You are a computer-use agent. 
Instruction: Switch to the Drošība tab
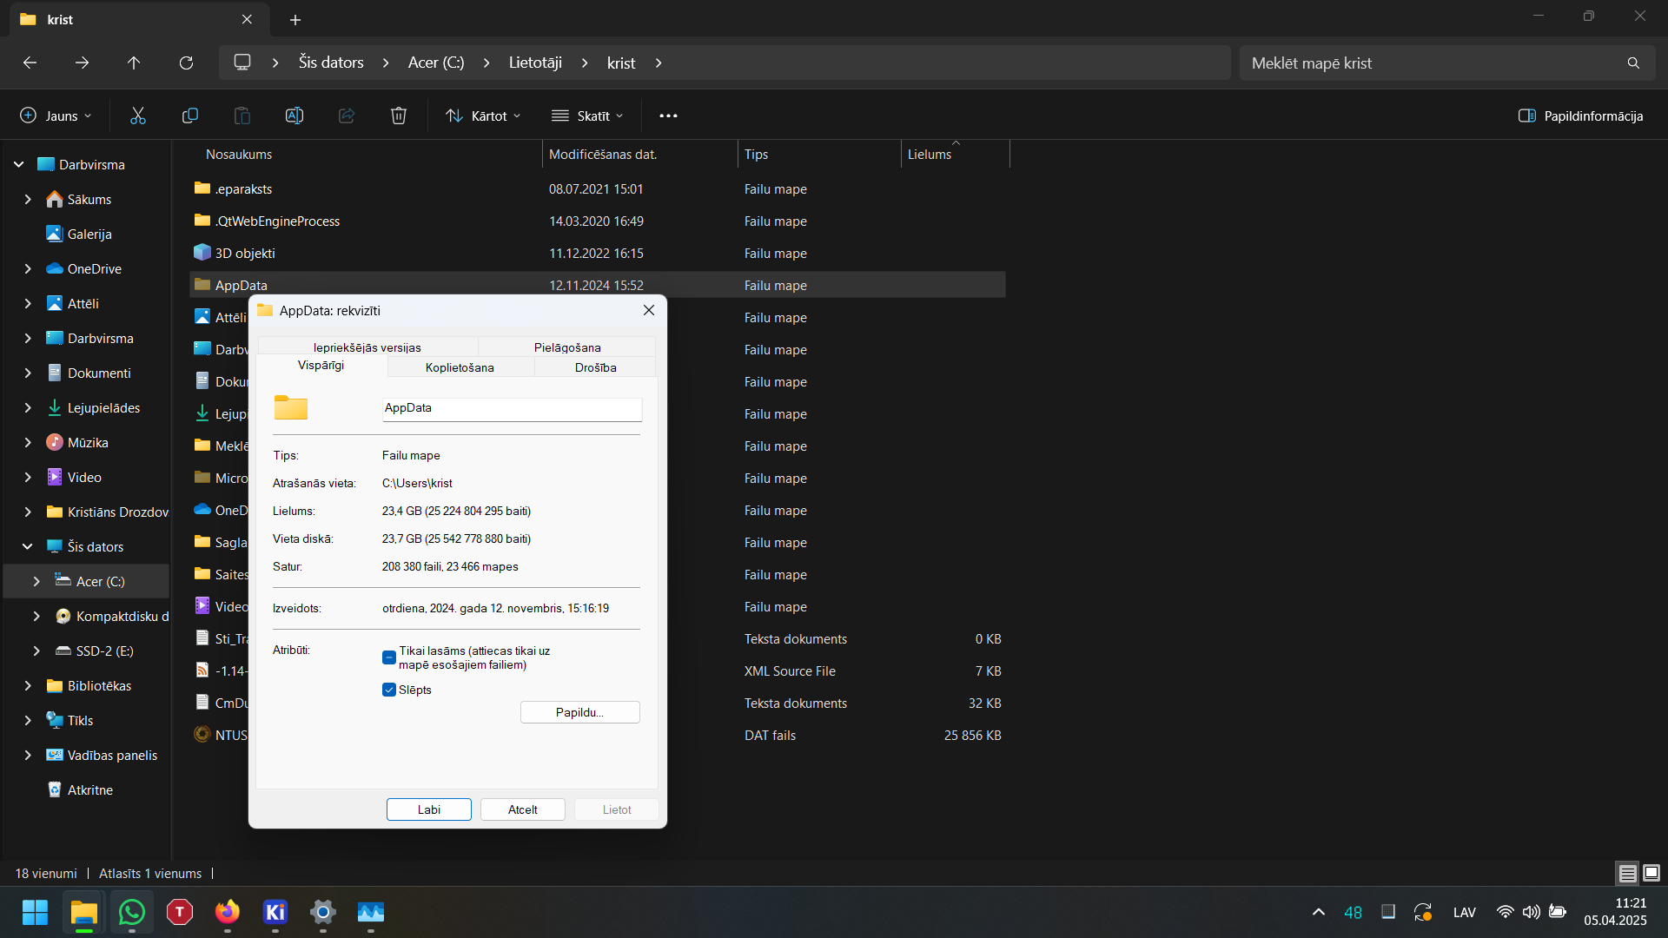(595, 367)
